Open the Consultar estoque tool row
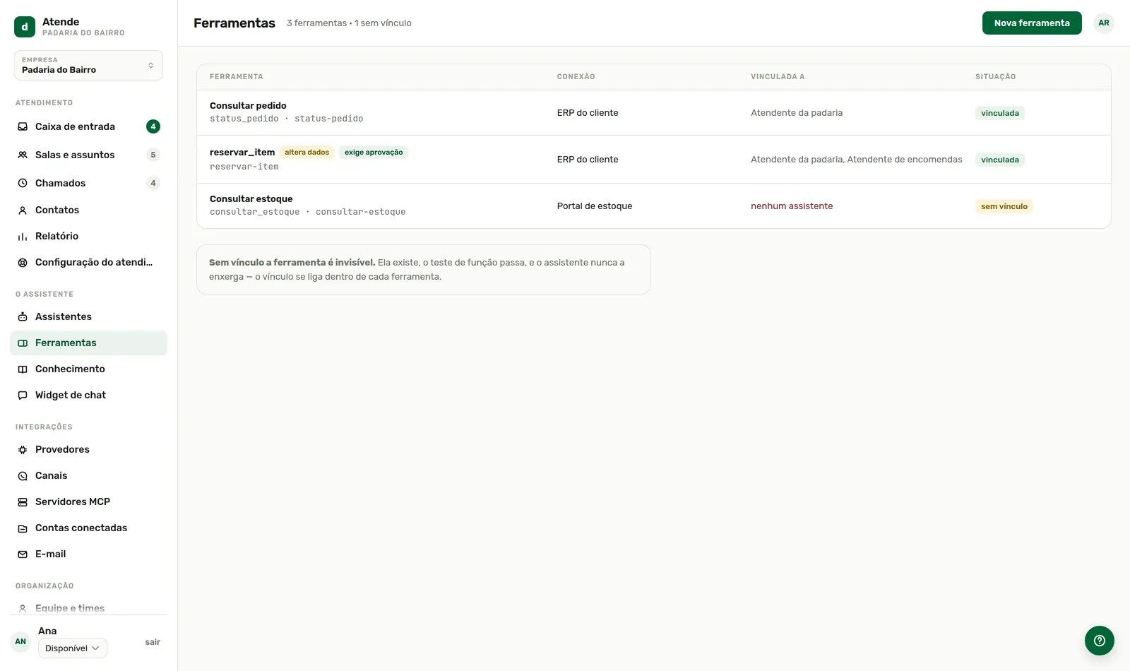 coord(653,206)
